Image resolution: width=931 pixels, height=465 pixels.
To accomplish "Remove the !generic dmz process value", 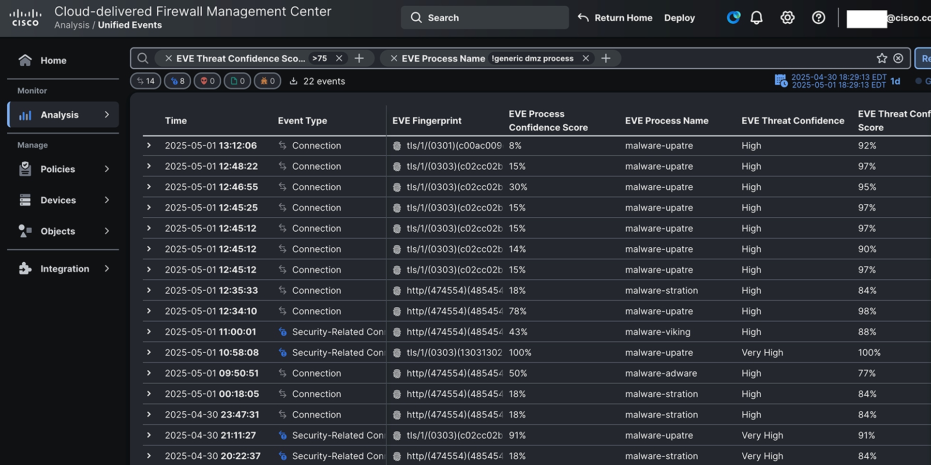I will point(585,58).
